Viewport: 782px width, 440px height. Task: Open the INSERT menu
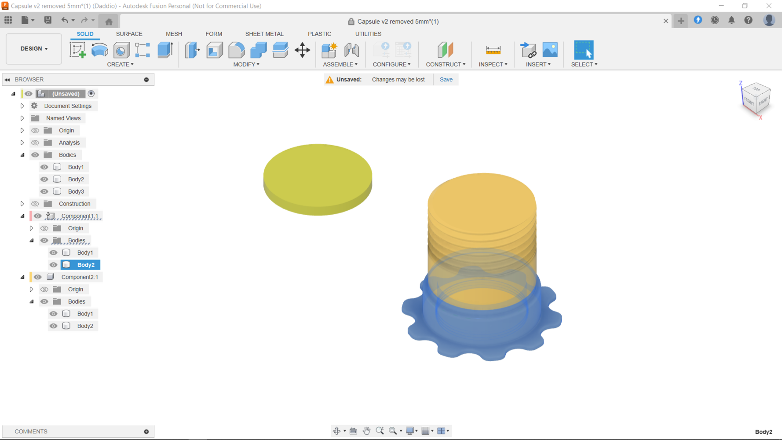tap(538, 64)
